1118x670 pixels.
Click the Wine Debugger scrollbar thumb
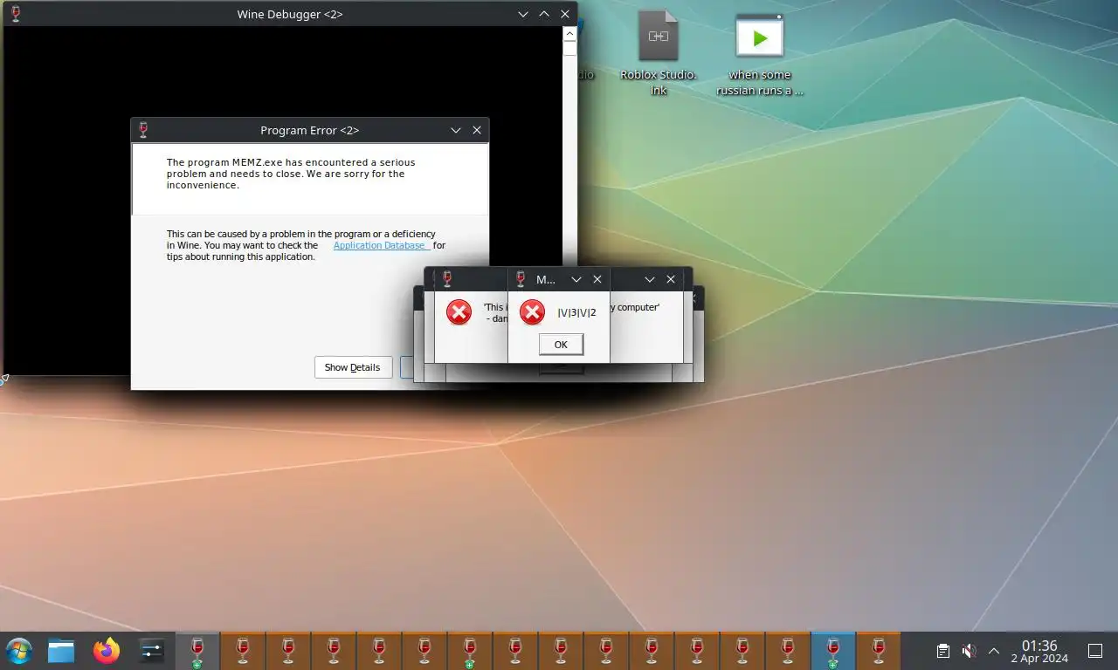569,48
